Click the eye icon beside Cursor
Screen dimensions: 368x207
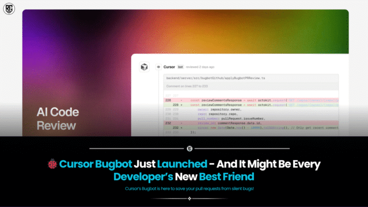[159, 67]
